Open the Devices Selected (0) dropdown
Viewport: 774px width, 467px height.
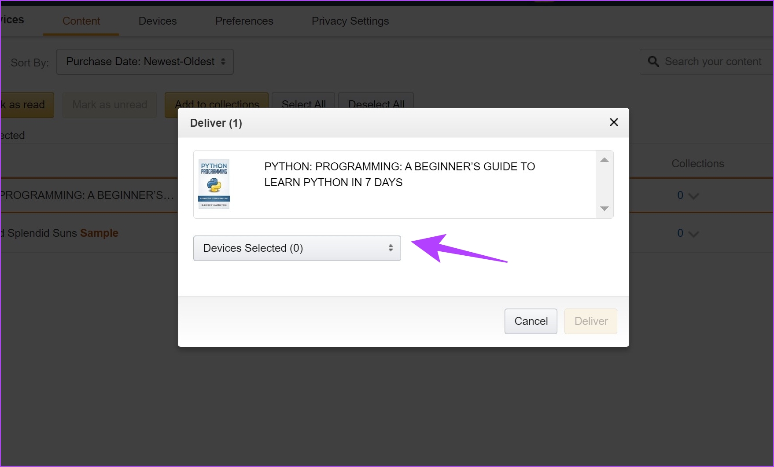[297, 248]
